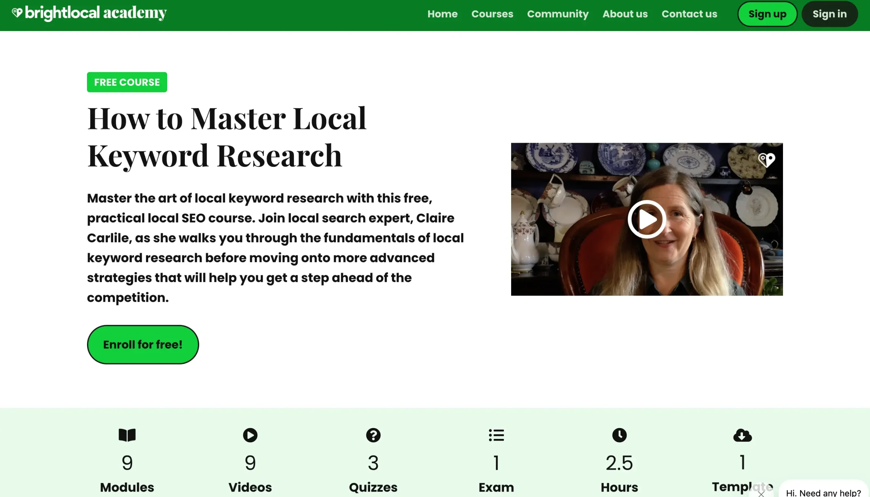Click the heart pin icon on video
The image size is (870, 497).
click(x=766, y=160)
